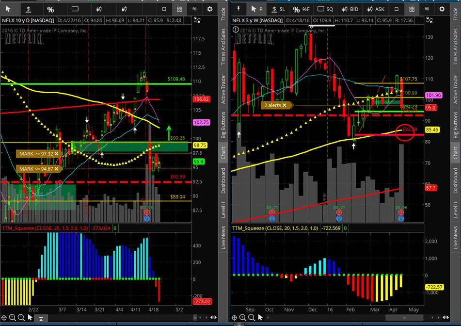The image size is (461, 326).
Task: Remove the MARK >= 97.32 alert
Action: [x=56, y=154]
